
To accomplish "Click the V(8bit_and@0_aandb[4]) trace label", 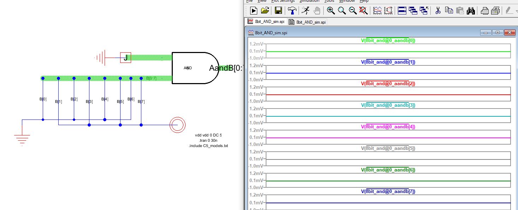I will pos(388,127).
